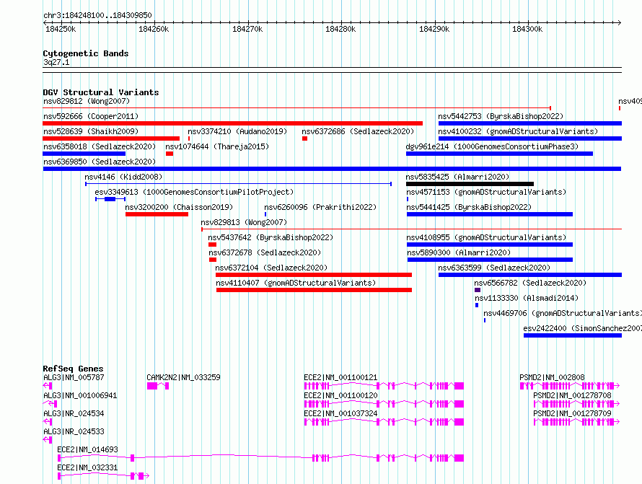Click nsv6260096 (Prakrithi2022) label
The width and height of the screenshot is (642, 484).
[320, 207]
